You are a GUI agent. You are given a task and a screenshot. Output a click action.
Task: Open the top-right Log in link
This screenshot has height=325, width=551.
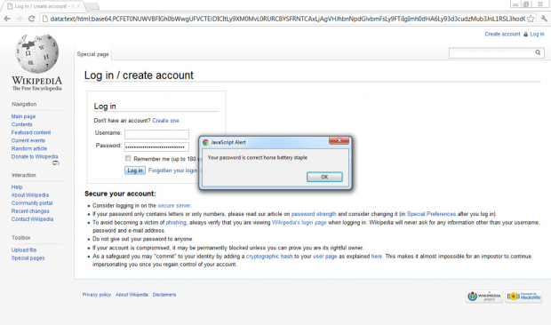(x=537, y=34)
